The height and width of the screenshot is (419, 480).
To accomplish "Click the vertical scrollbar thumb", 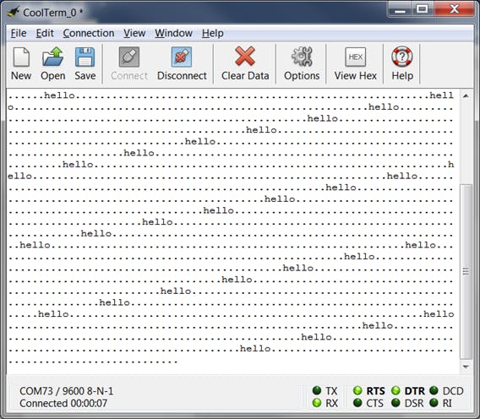I will [466, 271].
